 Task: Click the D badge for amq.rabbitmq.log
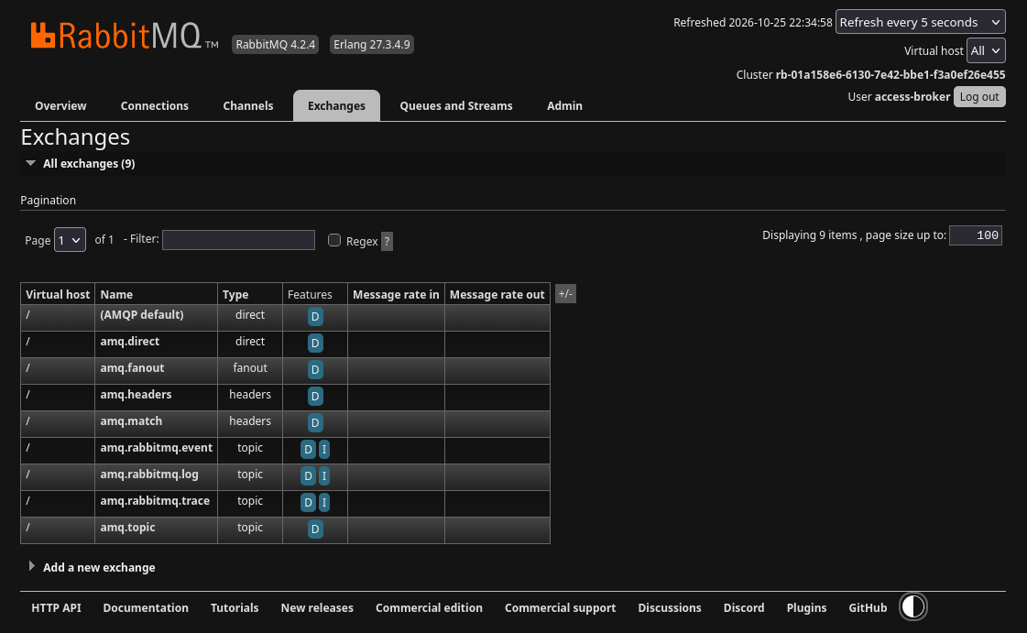point(308,476)
